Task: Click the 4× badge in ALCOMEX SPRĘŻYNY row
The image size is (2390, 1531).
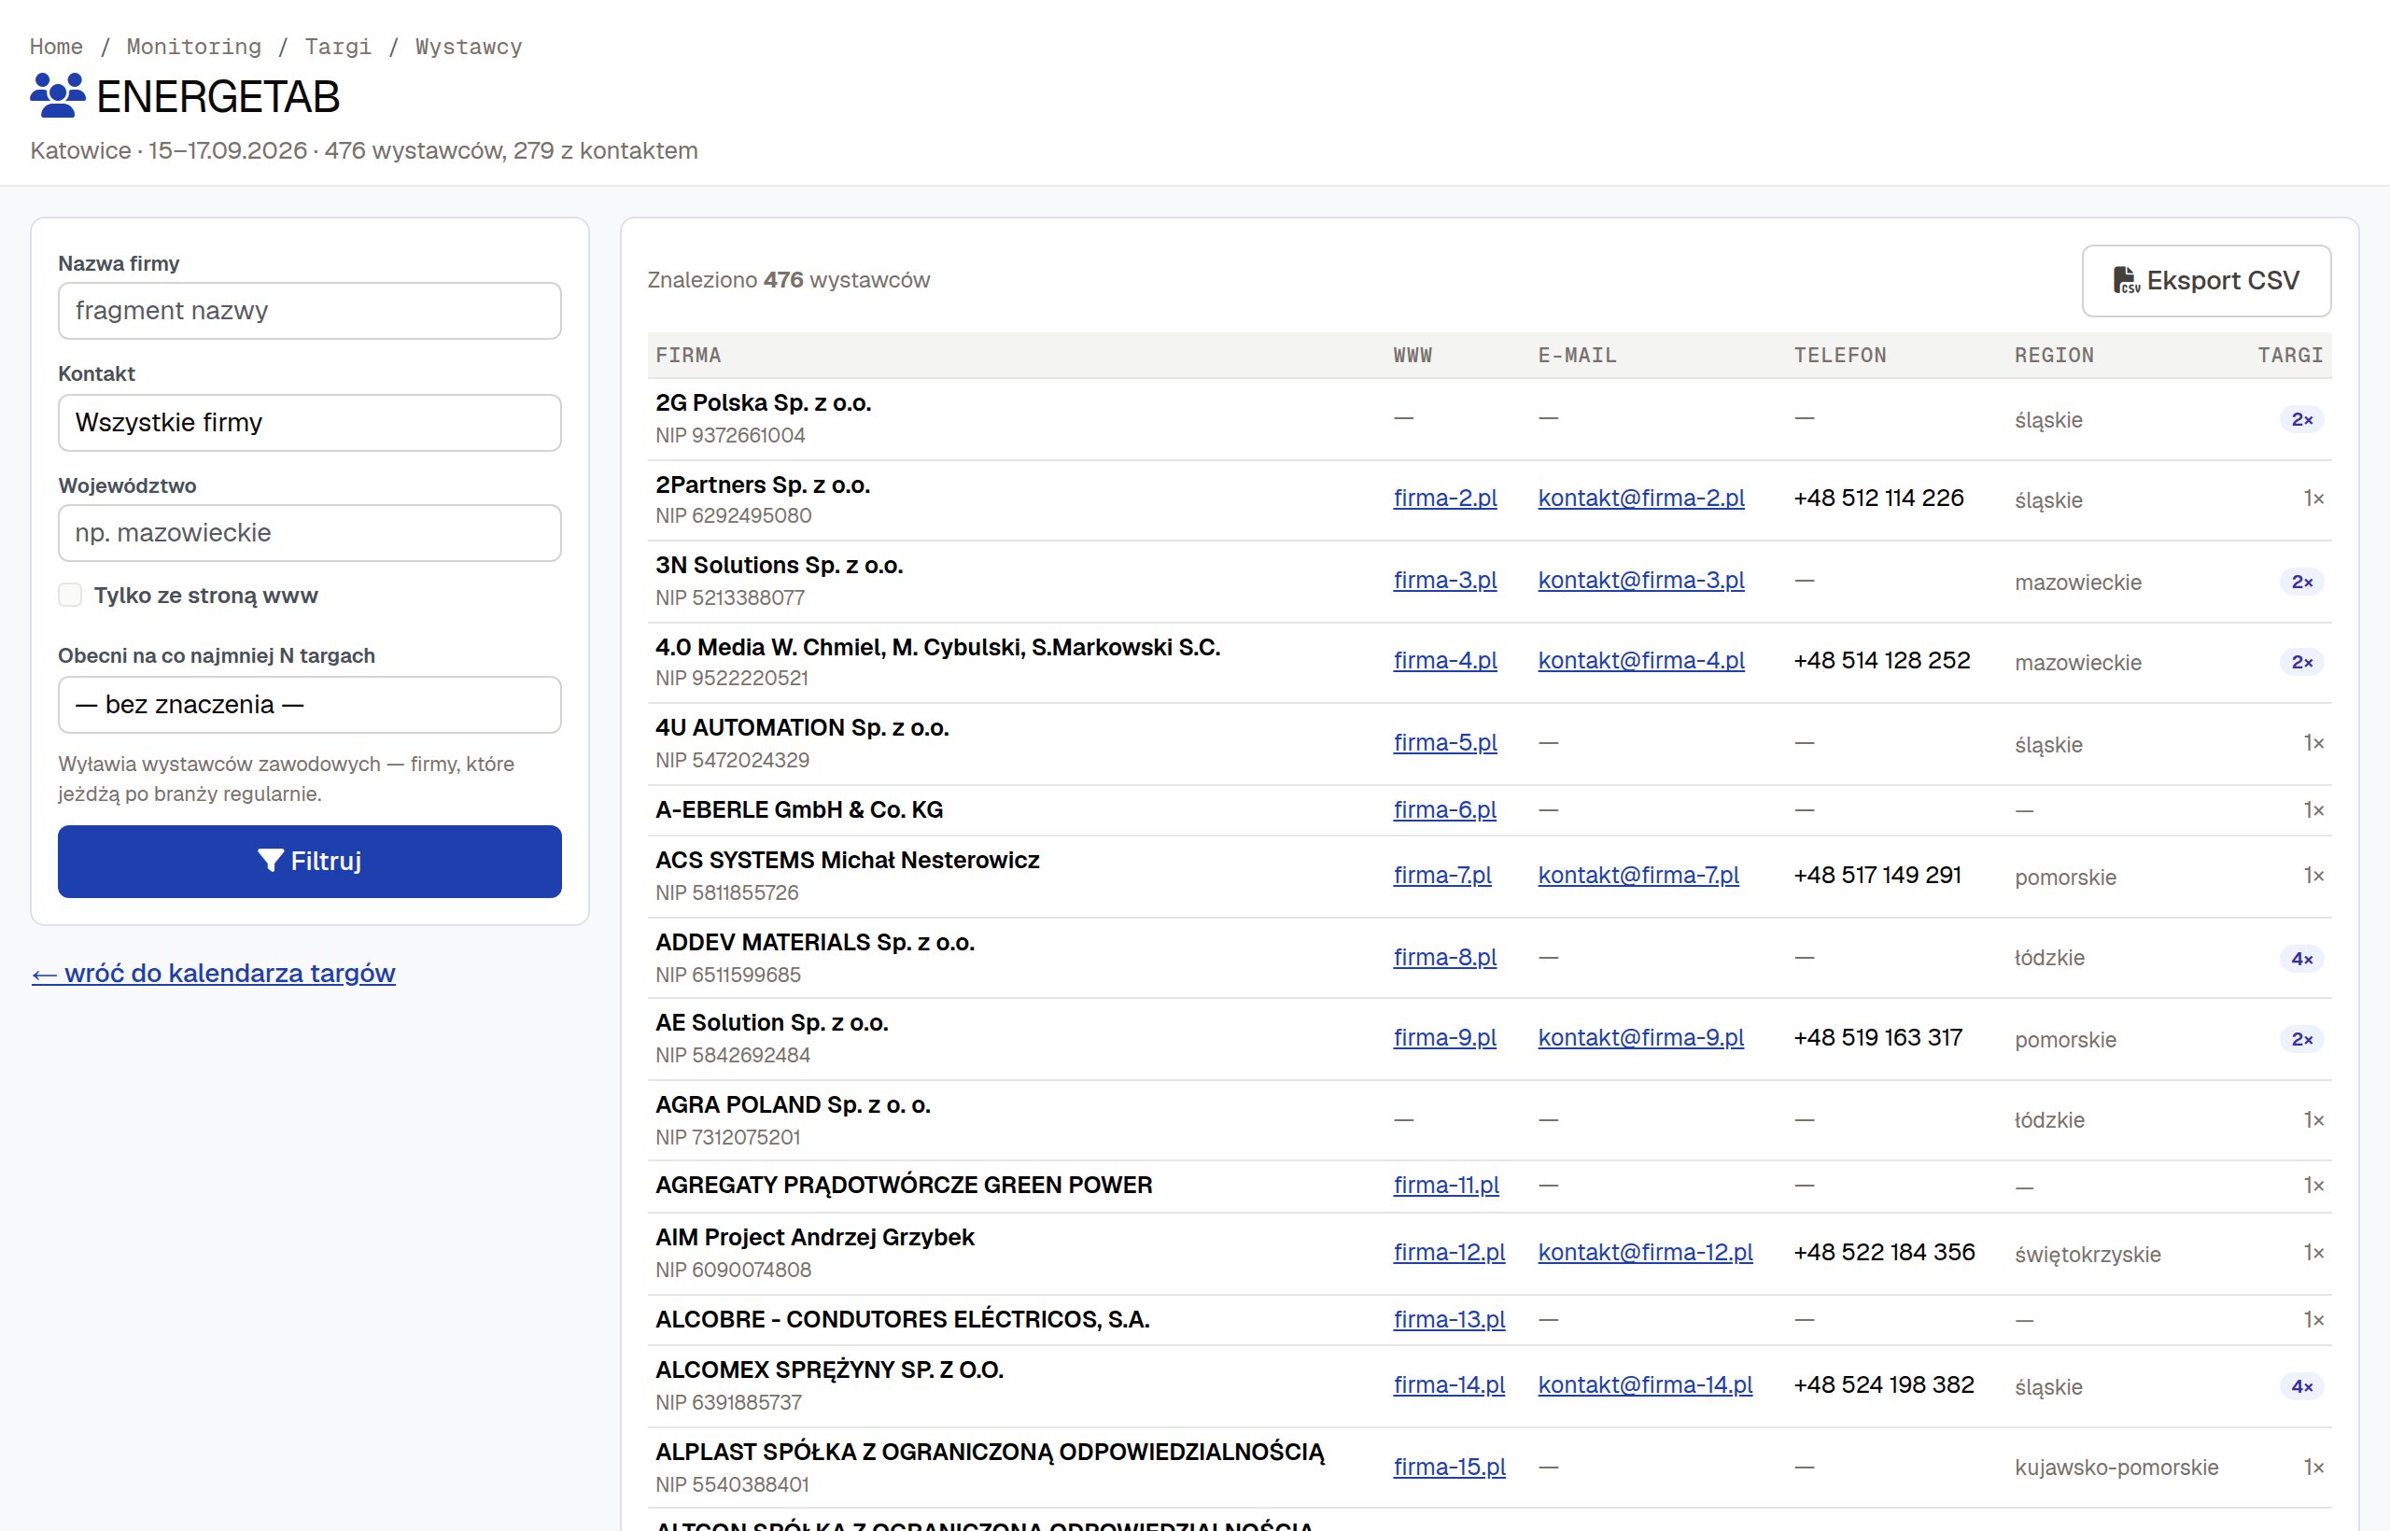Action: [x=2301, y=1386]
